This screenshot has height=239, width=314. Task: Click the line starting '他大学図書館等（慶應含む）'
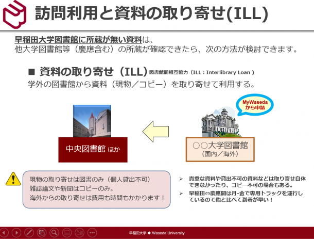click(x=156, y=49)
